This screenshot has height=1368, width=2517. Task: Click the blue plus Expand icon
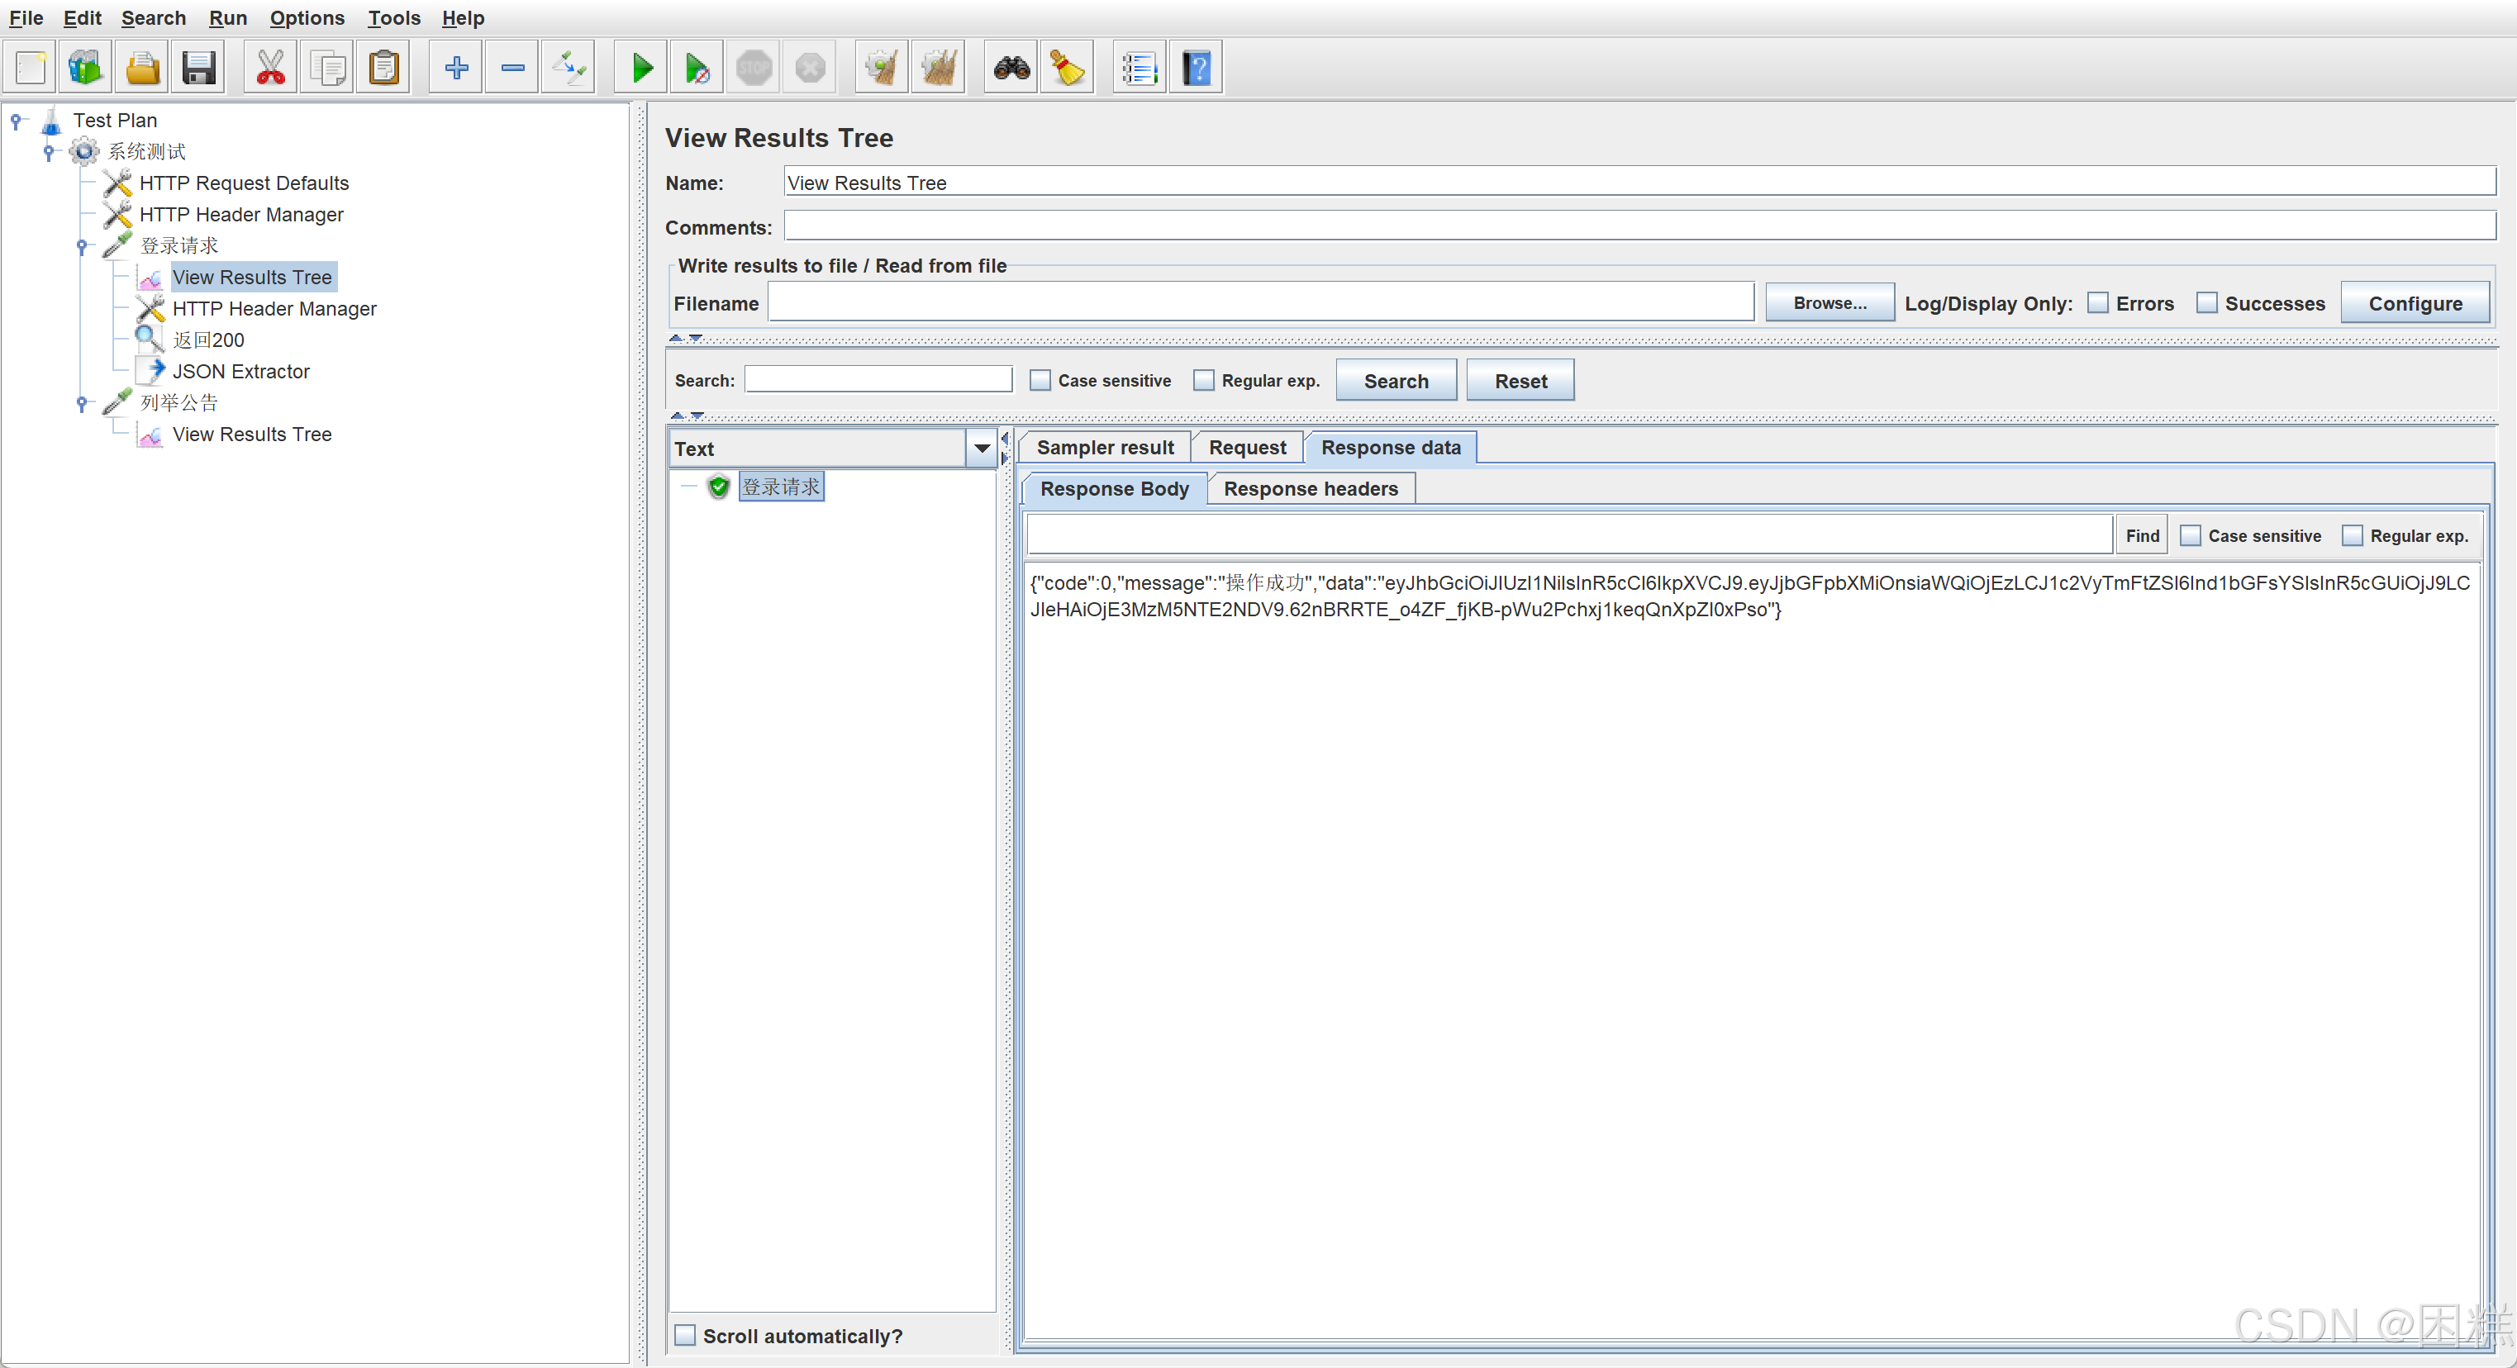[456, 68]
